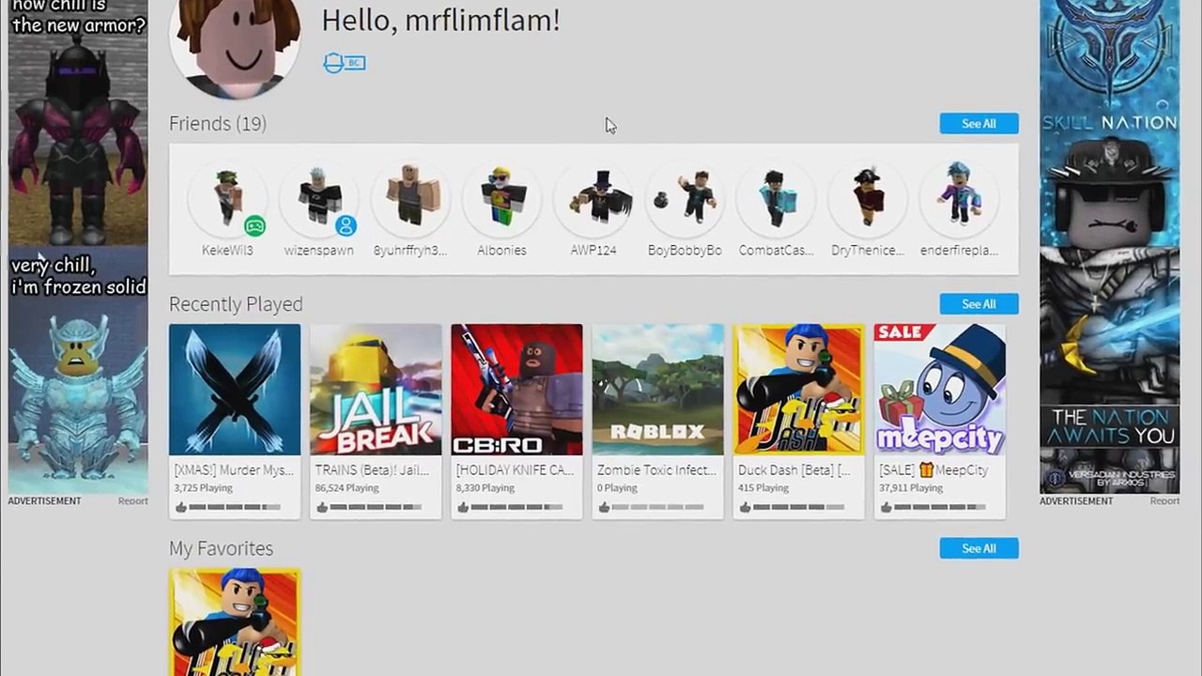Click the MeepCity vote rating bar
Viewport: 1202px width, 676px height.
pos(940,507)
